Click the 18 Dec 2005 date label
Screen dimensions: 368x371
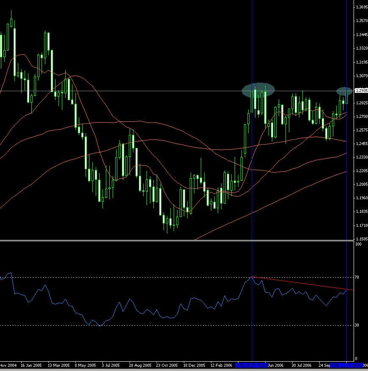(194, 365)
